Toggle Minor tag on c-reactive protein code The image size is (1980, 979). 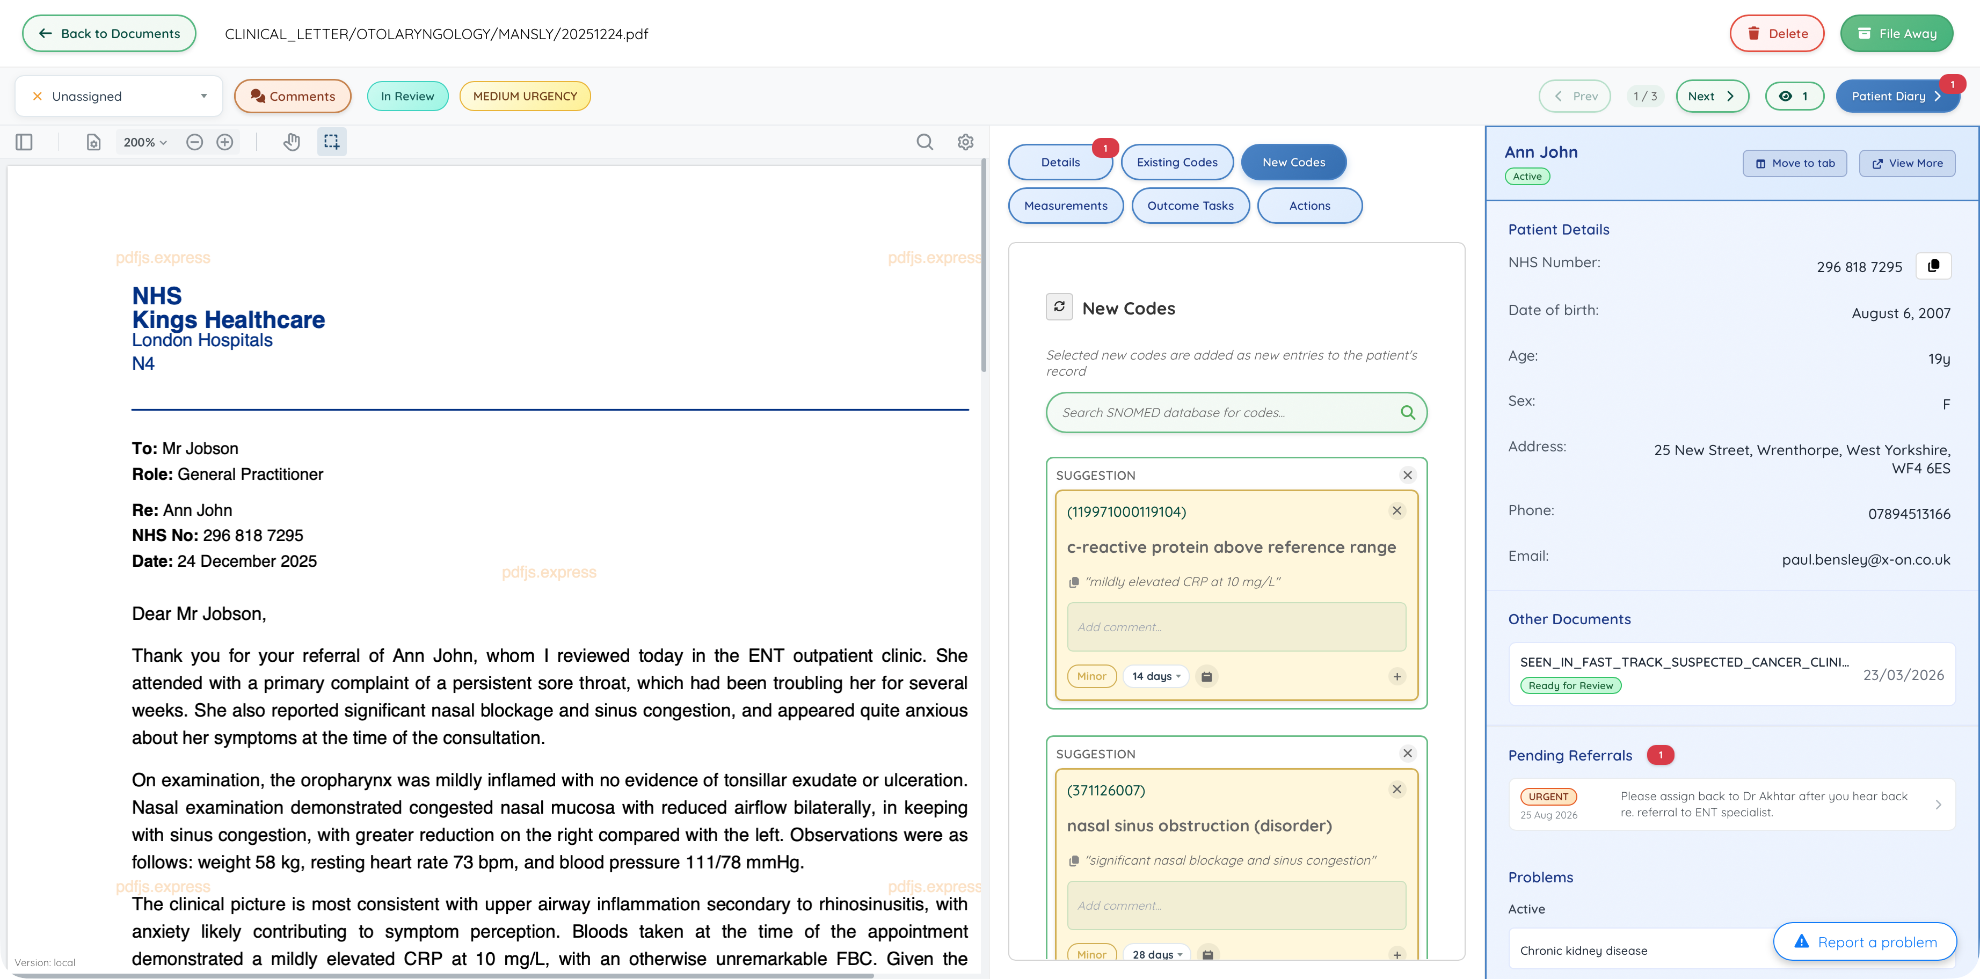tap(1091, 676)
